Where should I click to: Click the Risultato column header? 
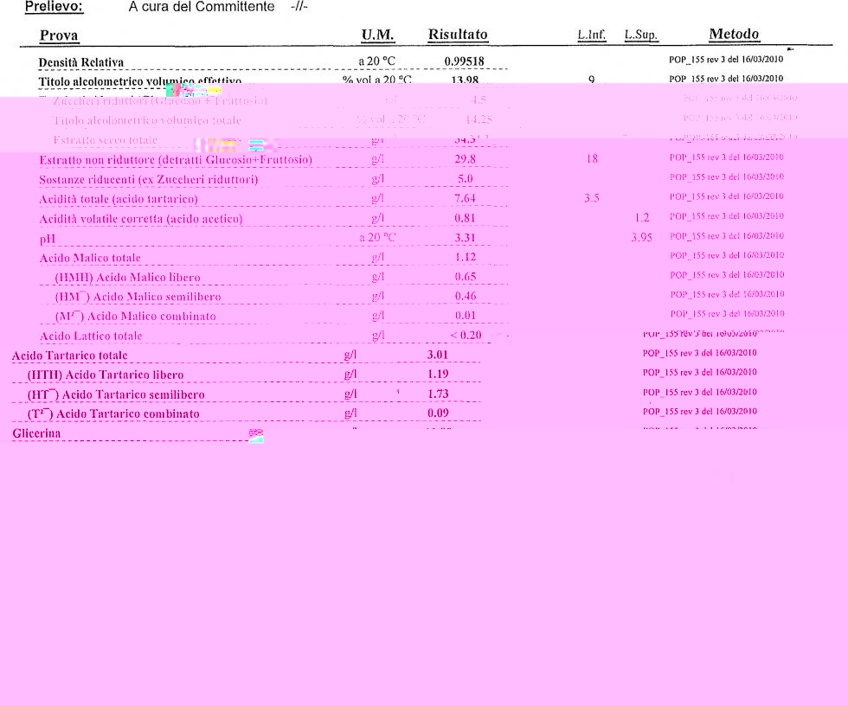click(458, 35)
